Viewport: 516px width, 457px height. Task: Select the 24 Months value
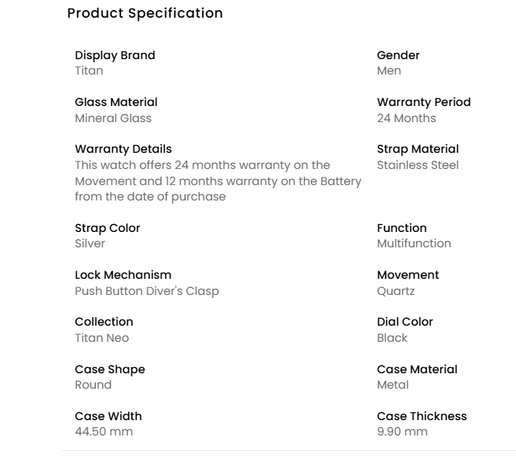pyautogui.click(x=406, y=118)
